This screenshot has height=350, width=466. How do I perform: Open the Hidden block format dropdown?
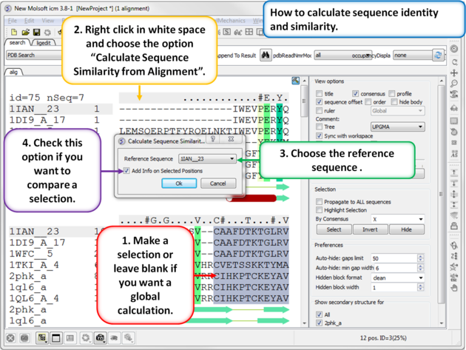(398, 277)
